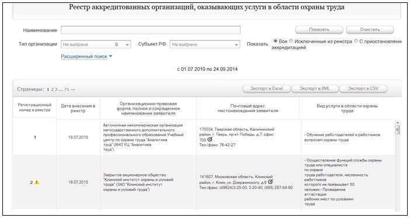Click the warning icon beside registry number 2
This screenshot has width=410, height=218.
point(37,182)
